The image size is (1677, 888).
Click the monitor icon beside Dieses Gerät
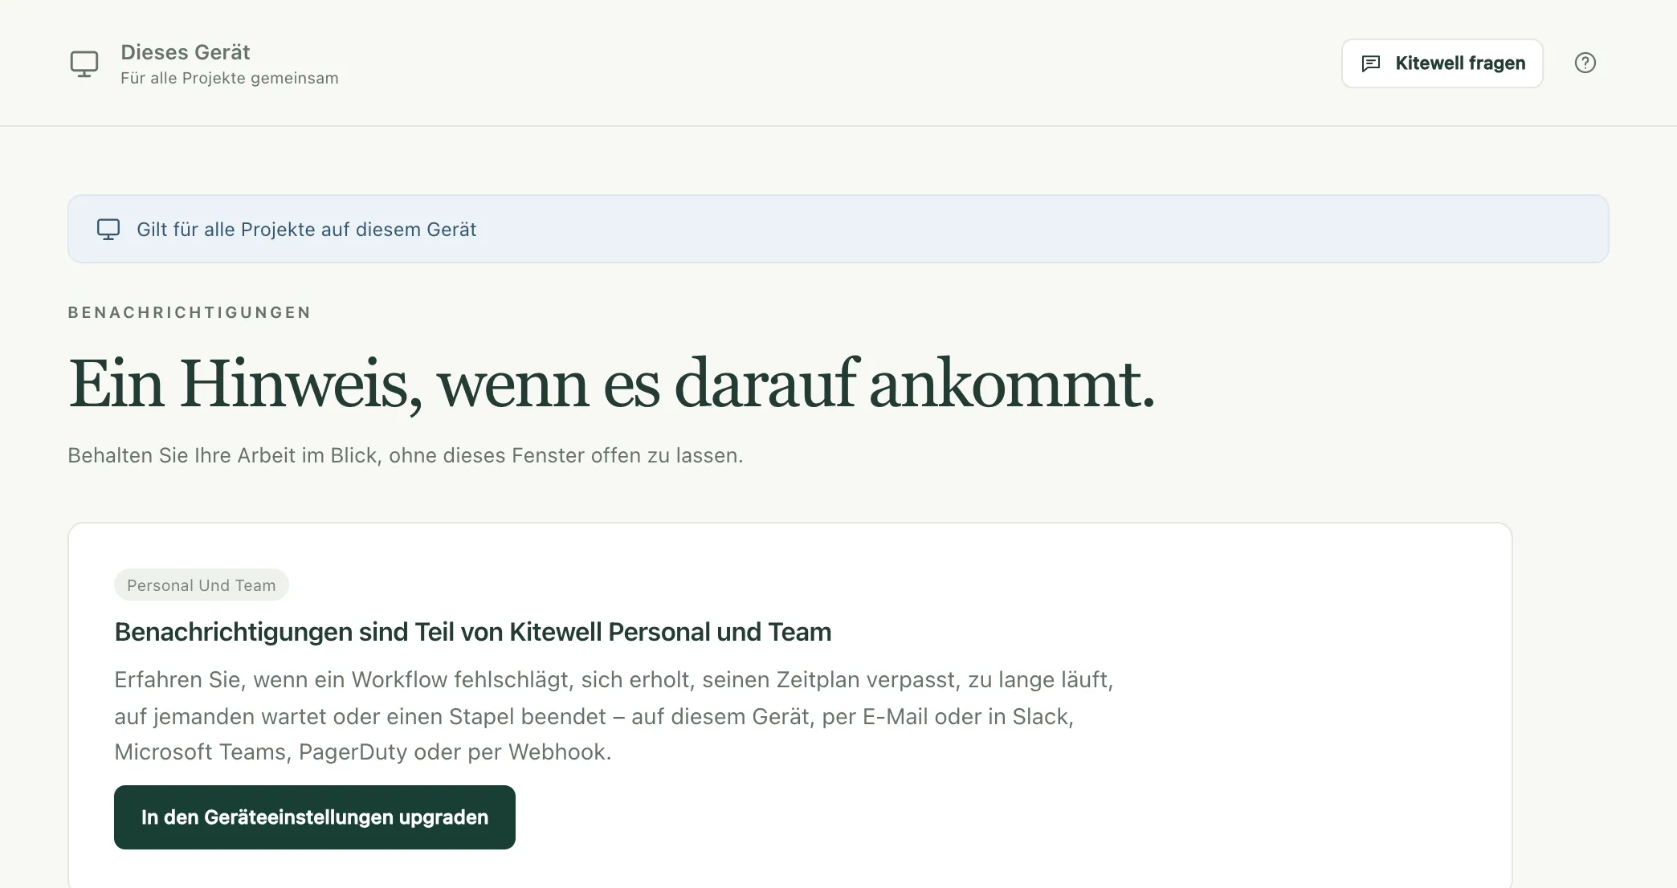(x=84, y=63)
